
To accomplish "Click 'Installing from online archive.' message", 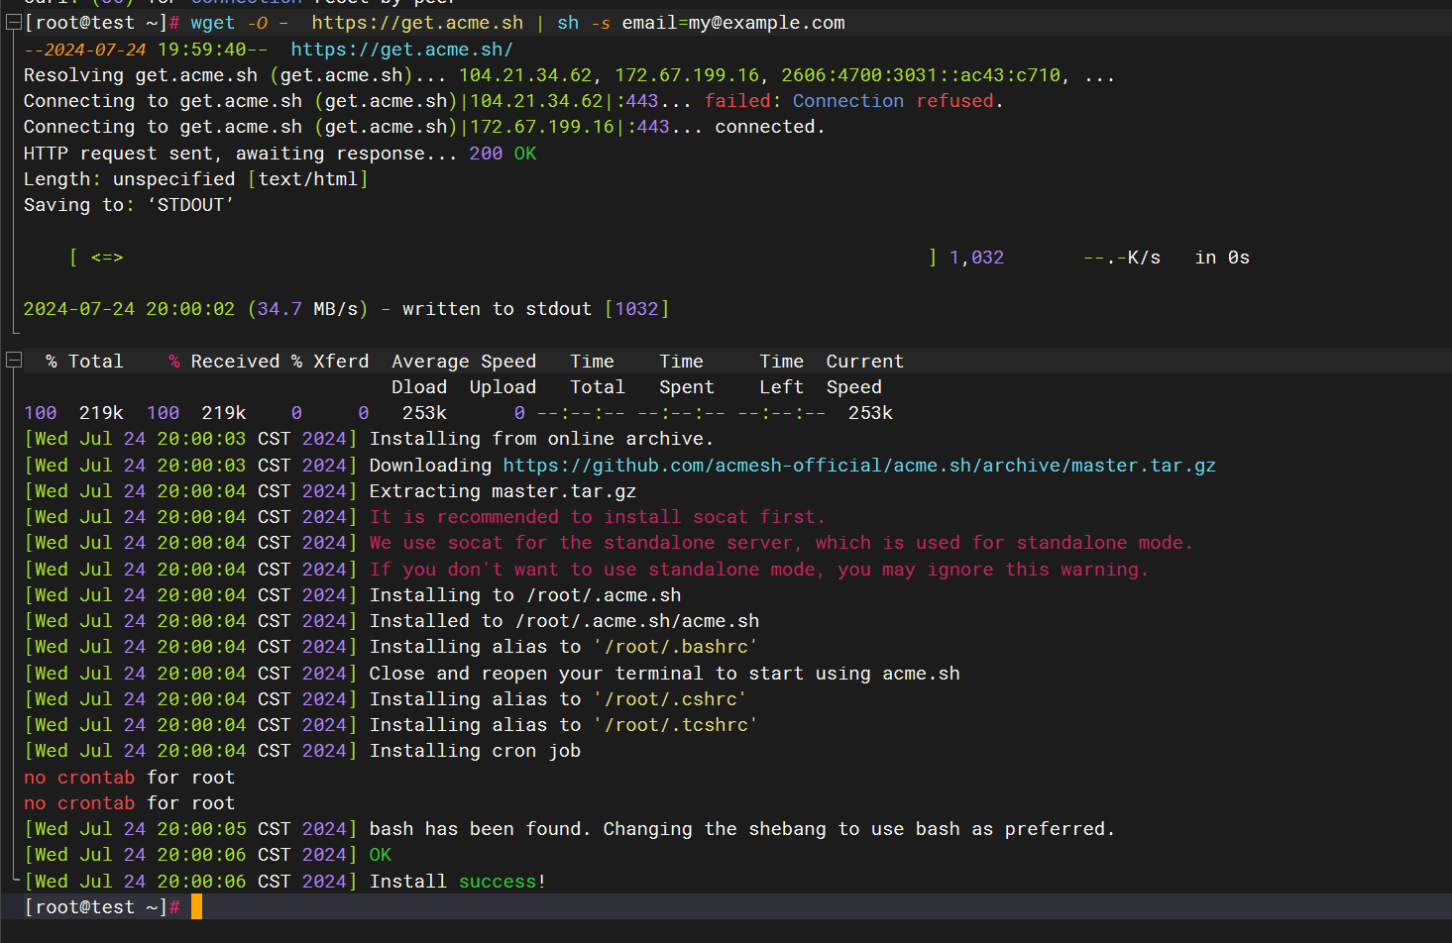I will tap(541, 439).
